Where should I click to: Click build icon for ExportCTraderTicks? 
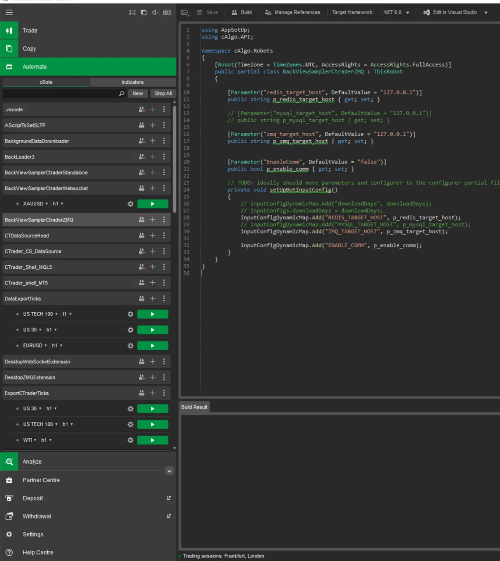(141, 393)
